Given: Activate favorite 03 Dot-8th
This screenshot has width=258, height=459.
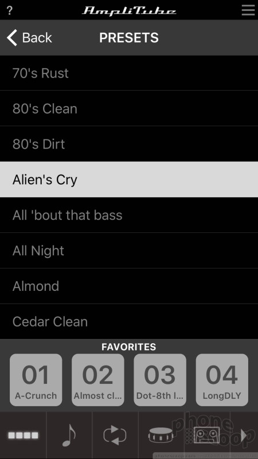Looking at the screenshot, I should pos(160,380).
